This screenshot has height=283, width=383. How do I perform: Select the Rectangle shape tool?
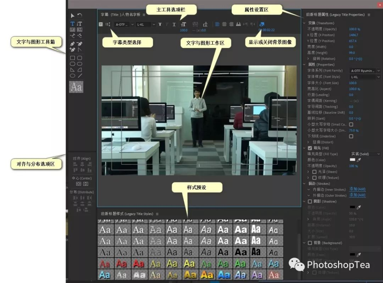click(73, 58)
